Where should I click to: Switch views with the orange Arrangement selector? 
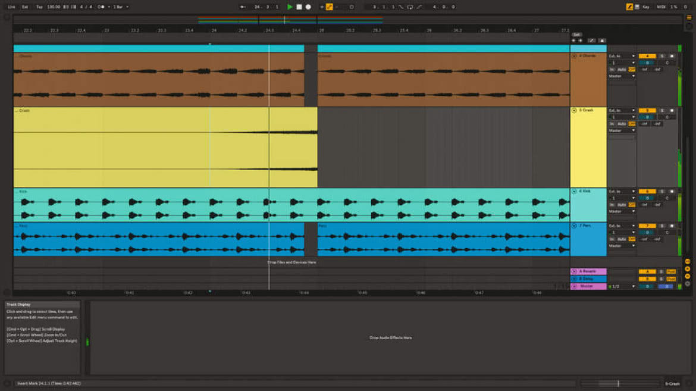click(689, 18)
